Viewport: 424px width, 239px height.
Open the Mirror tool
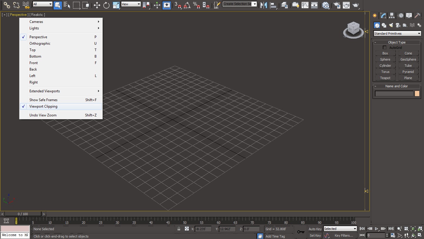[x=264, y=5]
